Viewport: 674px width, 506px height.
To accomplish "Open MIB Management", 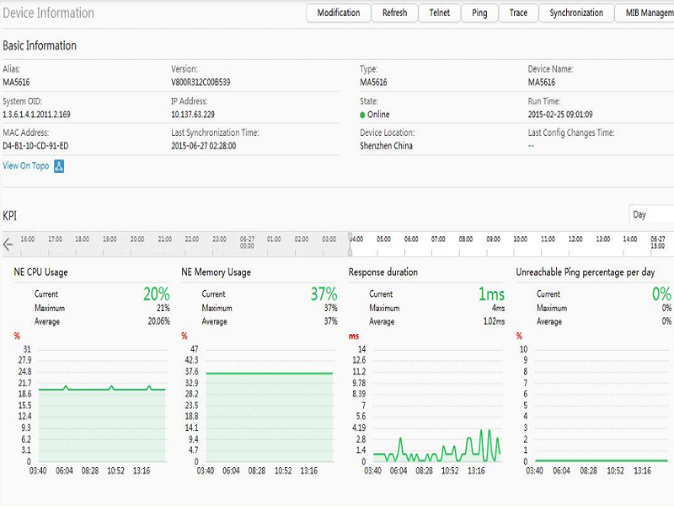I will [x=645, y=13].
